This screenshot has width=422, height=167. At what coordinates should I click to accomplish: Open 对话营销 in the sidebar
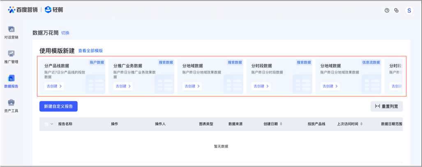(11, 32)
